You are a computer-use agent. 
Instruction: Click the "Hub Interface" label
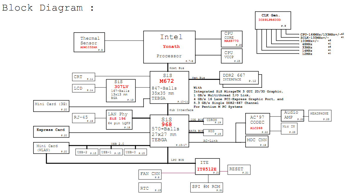coord(181,110)
